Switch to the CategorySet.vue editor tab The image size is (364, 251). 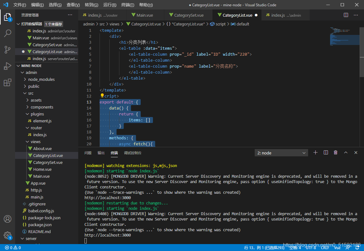tap(188, 15)
